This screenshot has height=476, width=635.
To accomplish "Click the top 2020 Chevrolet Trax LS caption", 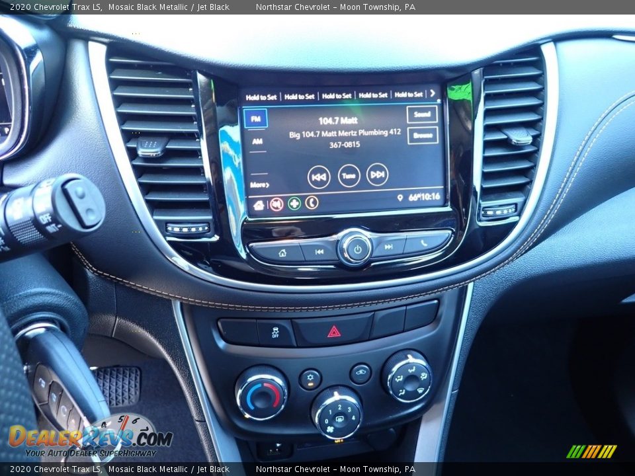I will 56,7.
